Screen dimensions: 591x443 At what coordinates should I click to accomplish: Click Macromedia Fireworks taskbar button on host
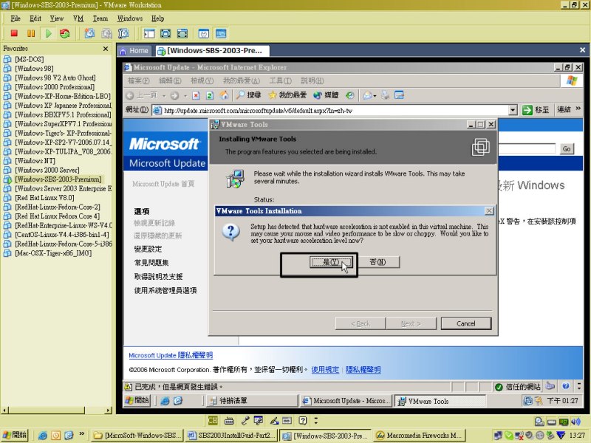point(420,436)
